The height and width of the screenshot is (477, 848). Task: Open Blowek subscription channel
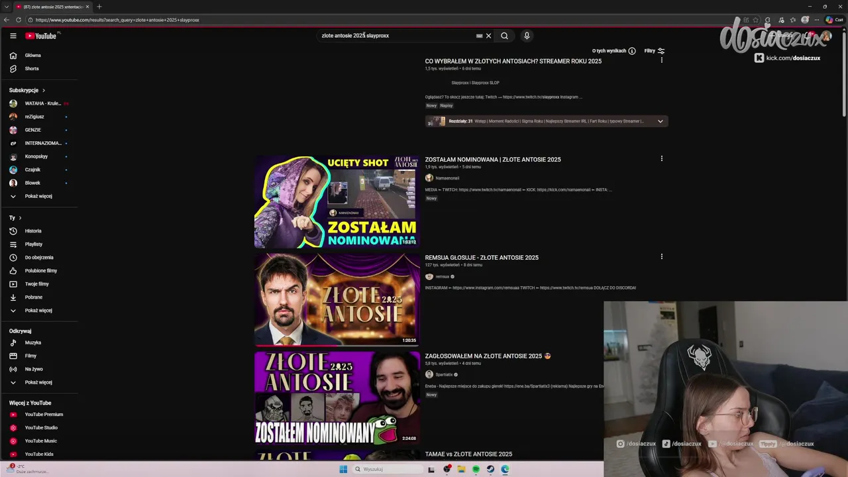[39, 183]
